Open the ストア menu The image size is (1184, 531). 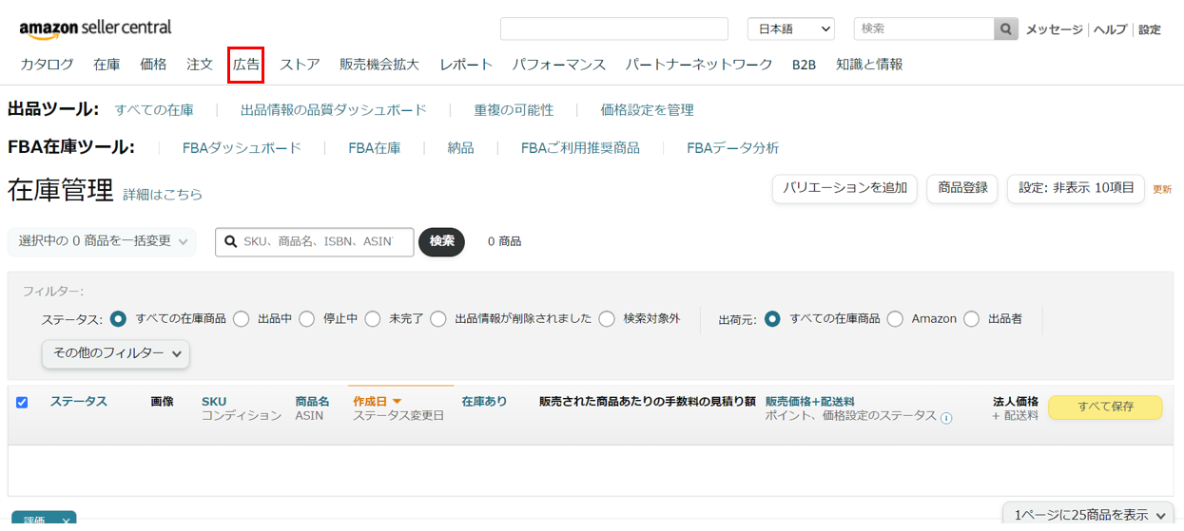pos(300,65)
